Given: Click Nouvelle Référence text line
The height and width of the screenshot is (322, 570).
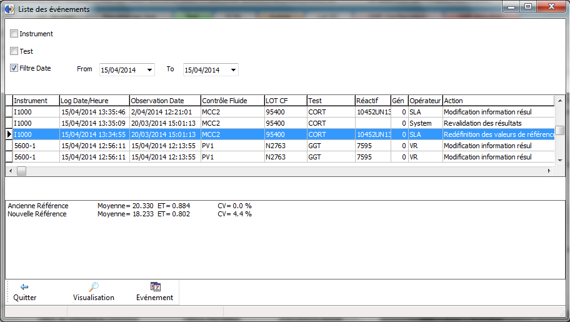Looking at the screenshot, I should [x=130, y=214].
